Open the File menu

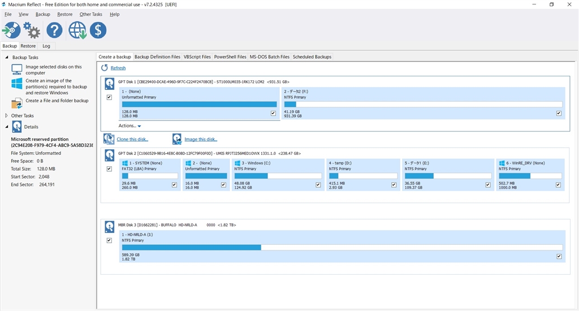coord(8,14)
